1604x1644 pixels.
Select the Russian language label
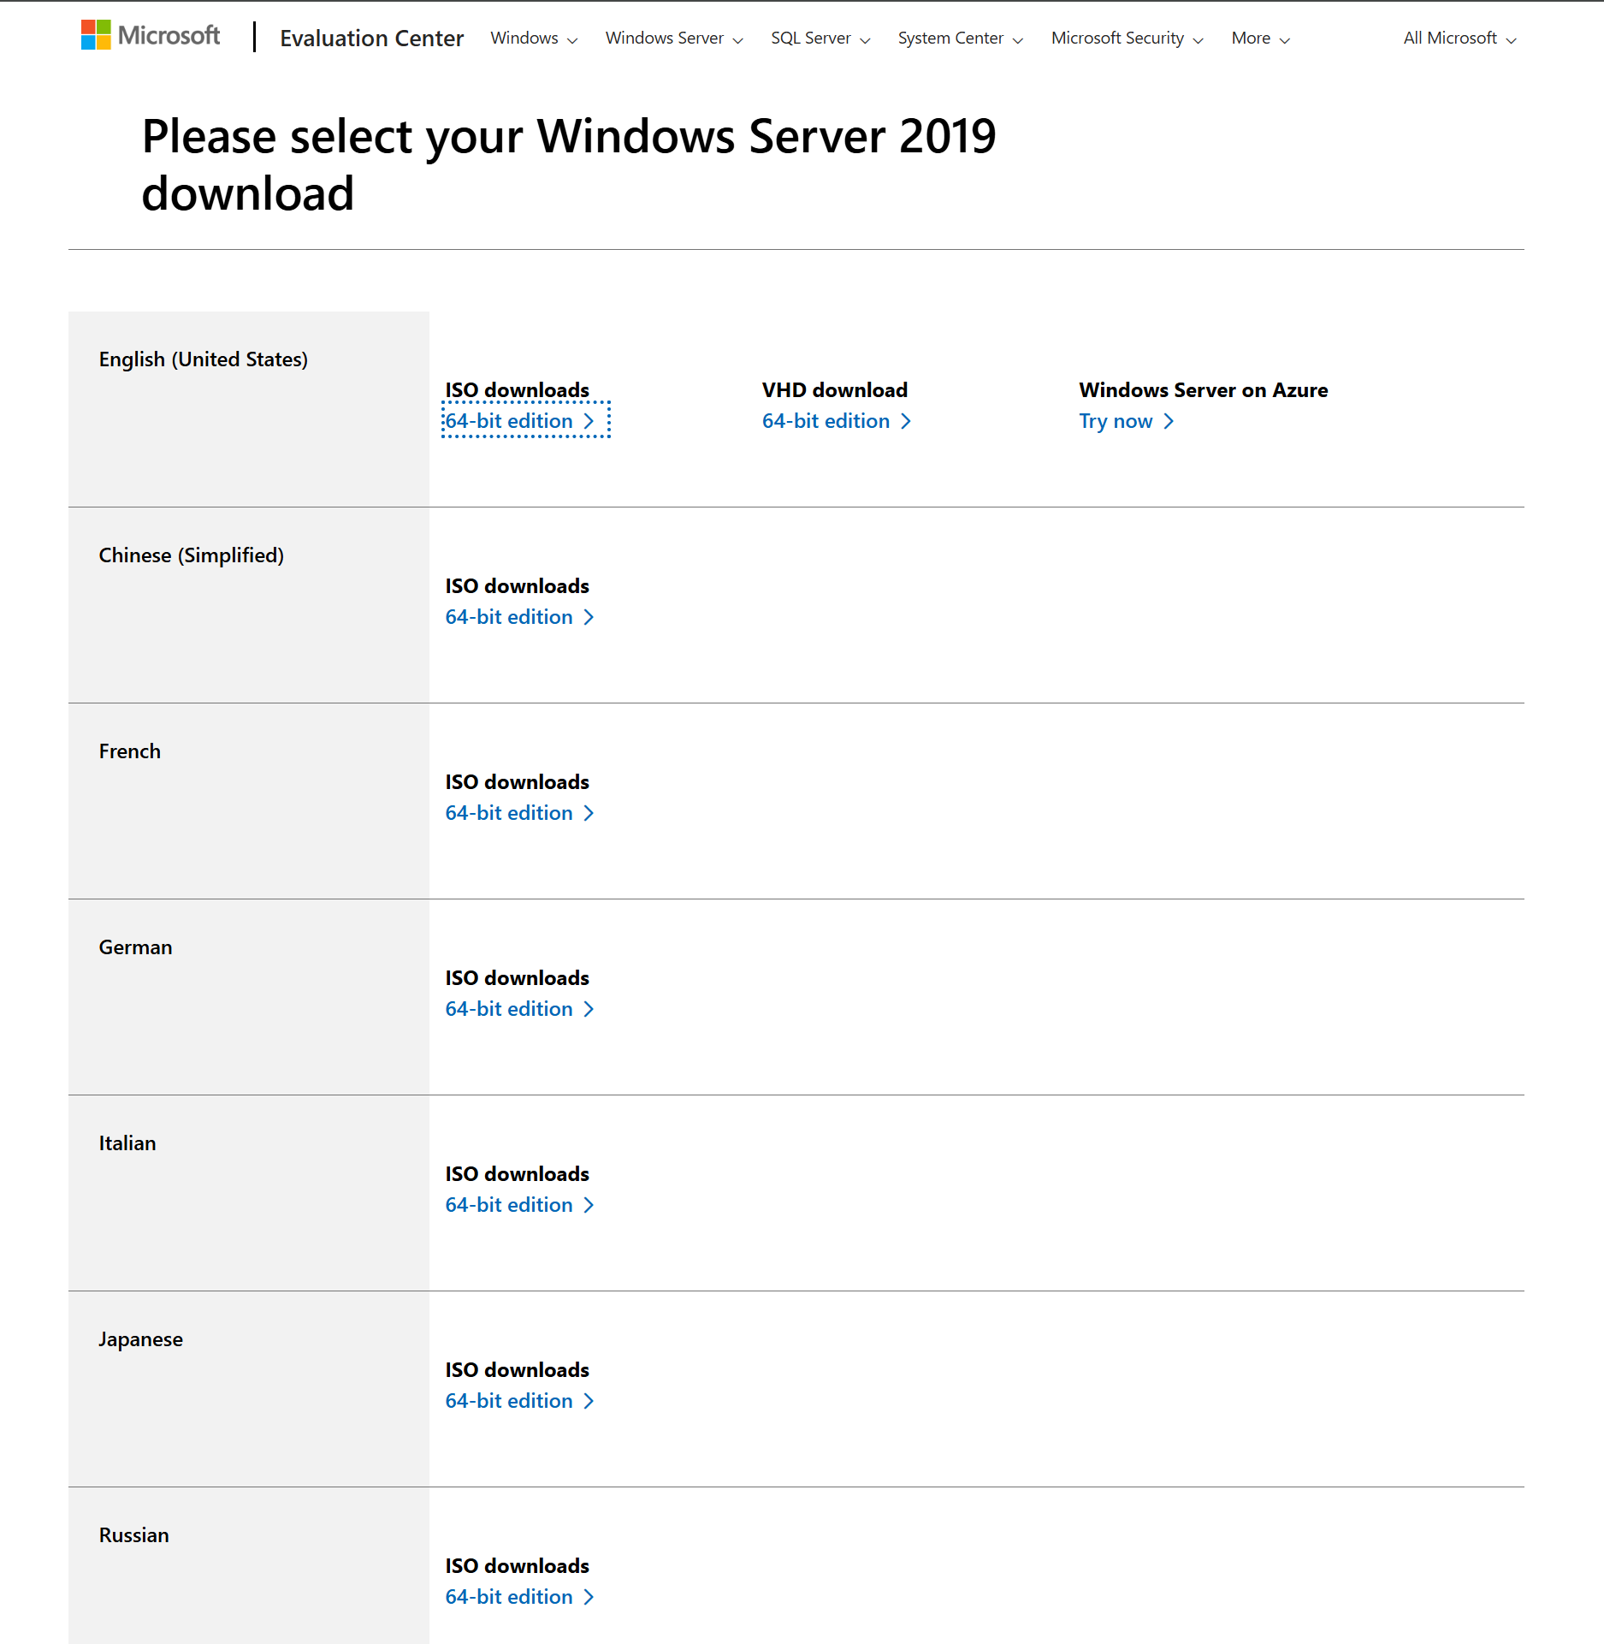pos(134,1535)
